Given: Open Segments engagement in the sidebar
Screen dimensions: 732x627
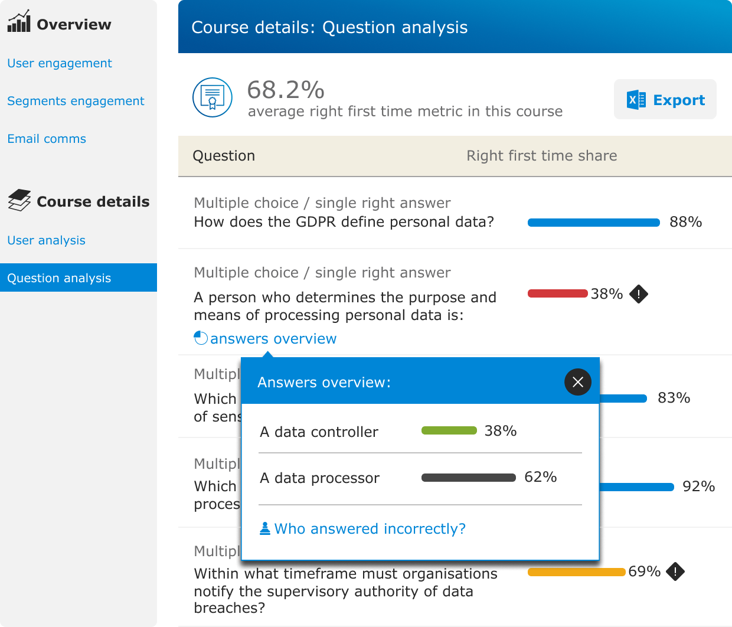Looking at the screenshot, I should pos(76,101).
